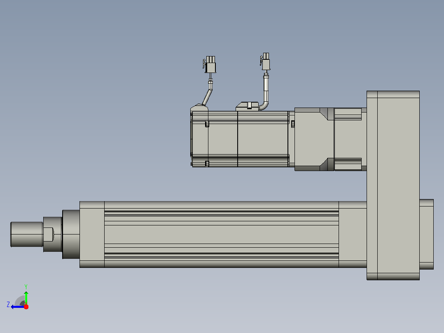
Task: Select the adapter flange between motor and housing
Action: (331, 139)
